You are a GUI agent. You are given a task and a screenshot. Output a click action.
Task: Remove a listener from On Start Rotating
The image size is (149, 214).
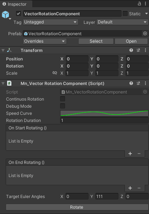coord(139,154)
